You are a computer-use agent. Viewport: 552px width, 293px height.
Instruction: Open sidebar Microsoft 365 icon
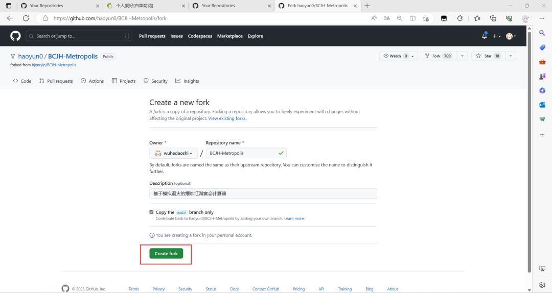(542, 90)
